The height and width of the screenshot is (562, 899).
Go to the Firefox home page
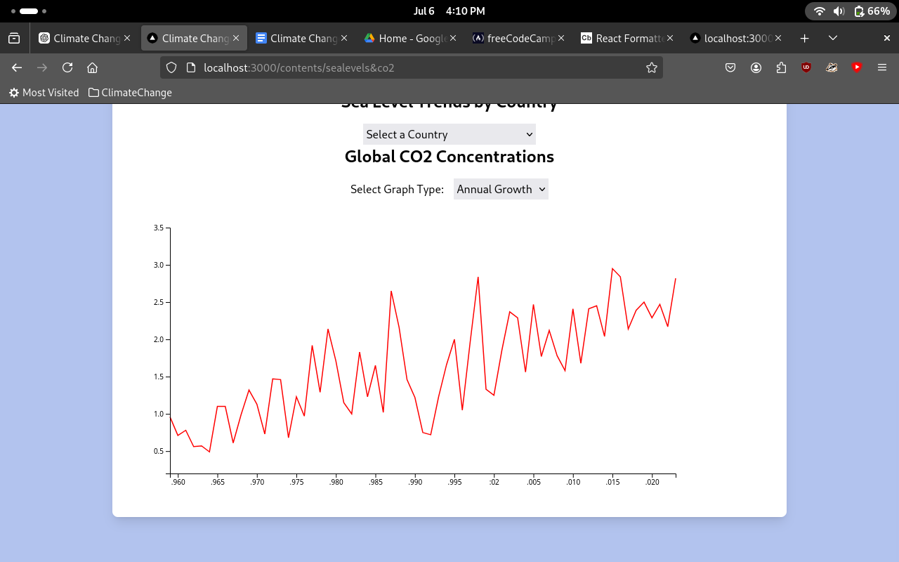(x=92, y=67)
